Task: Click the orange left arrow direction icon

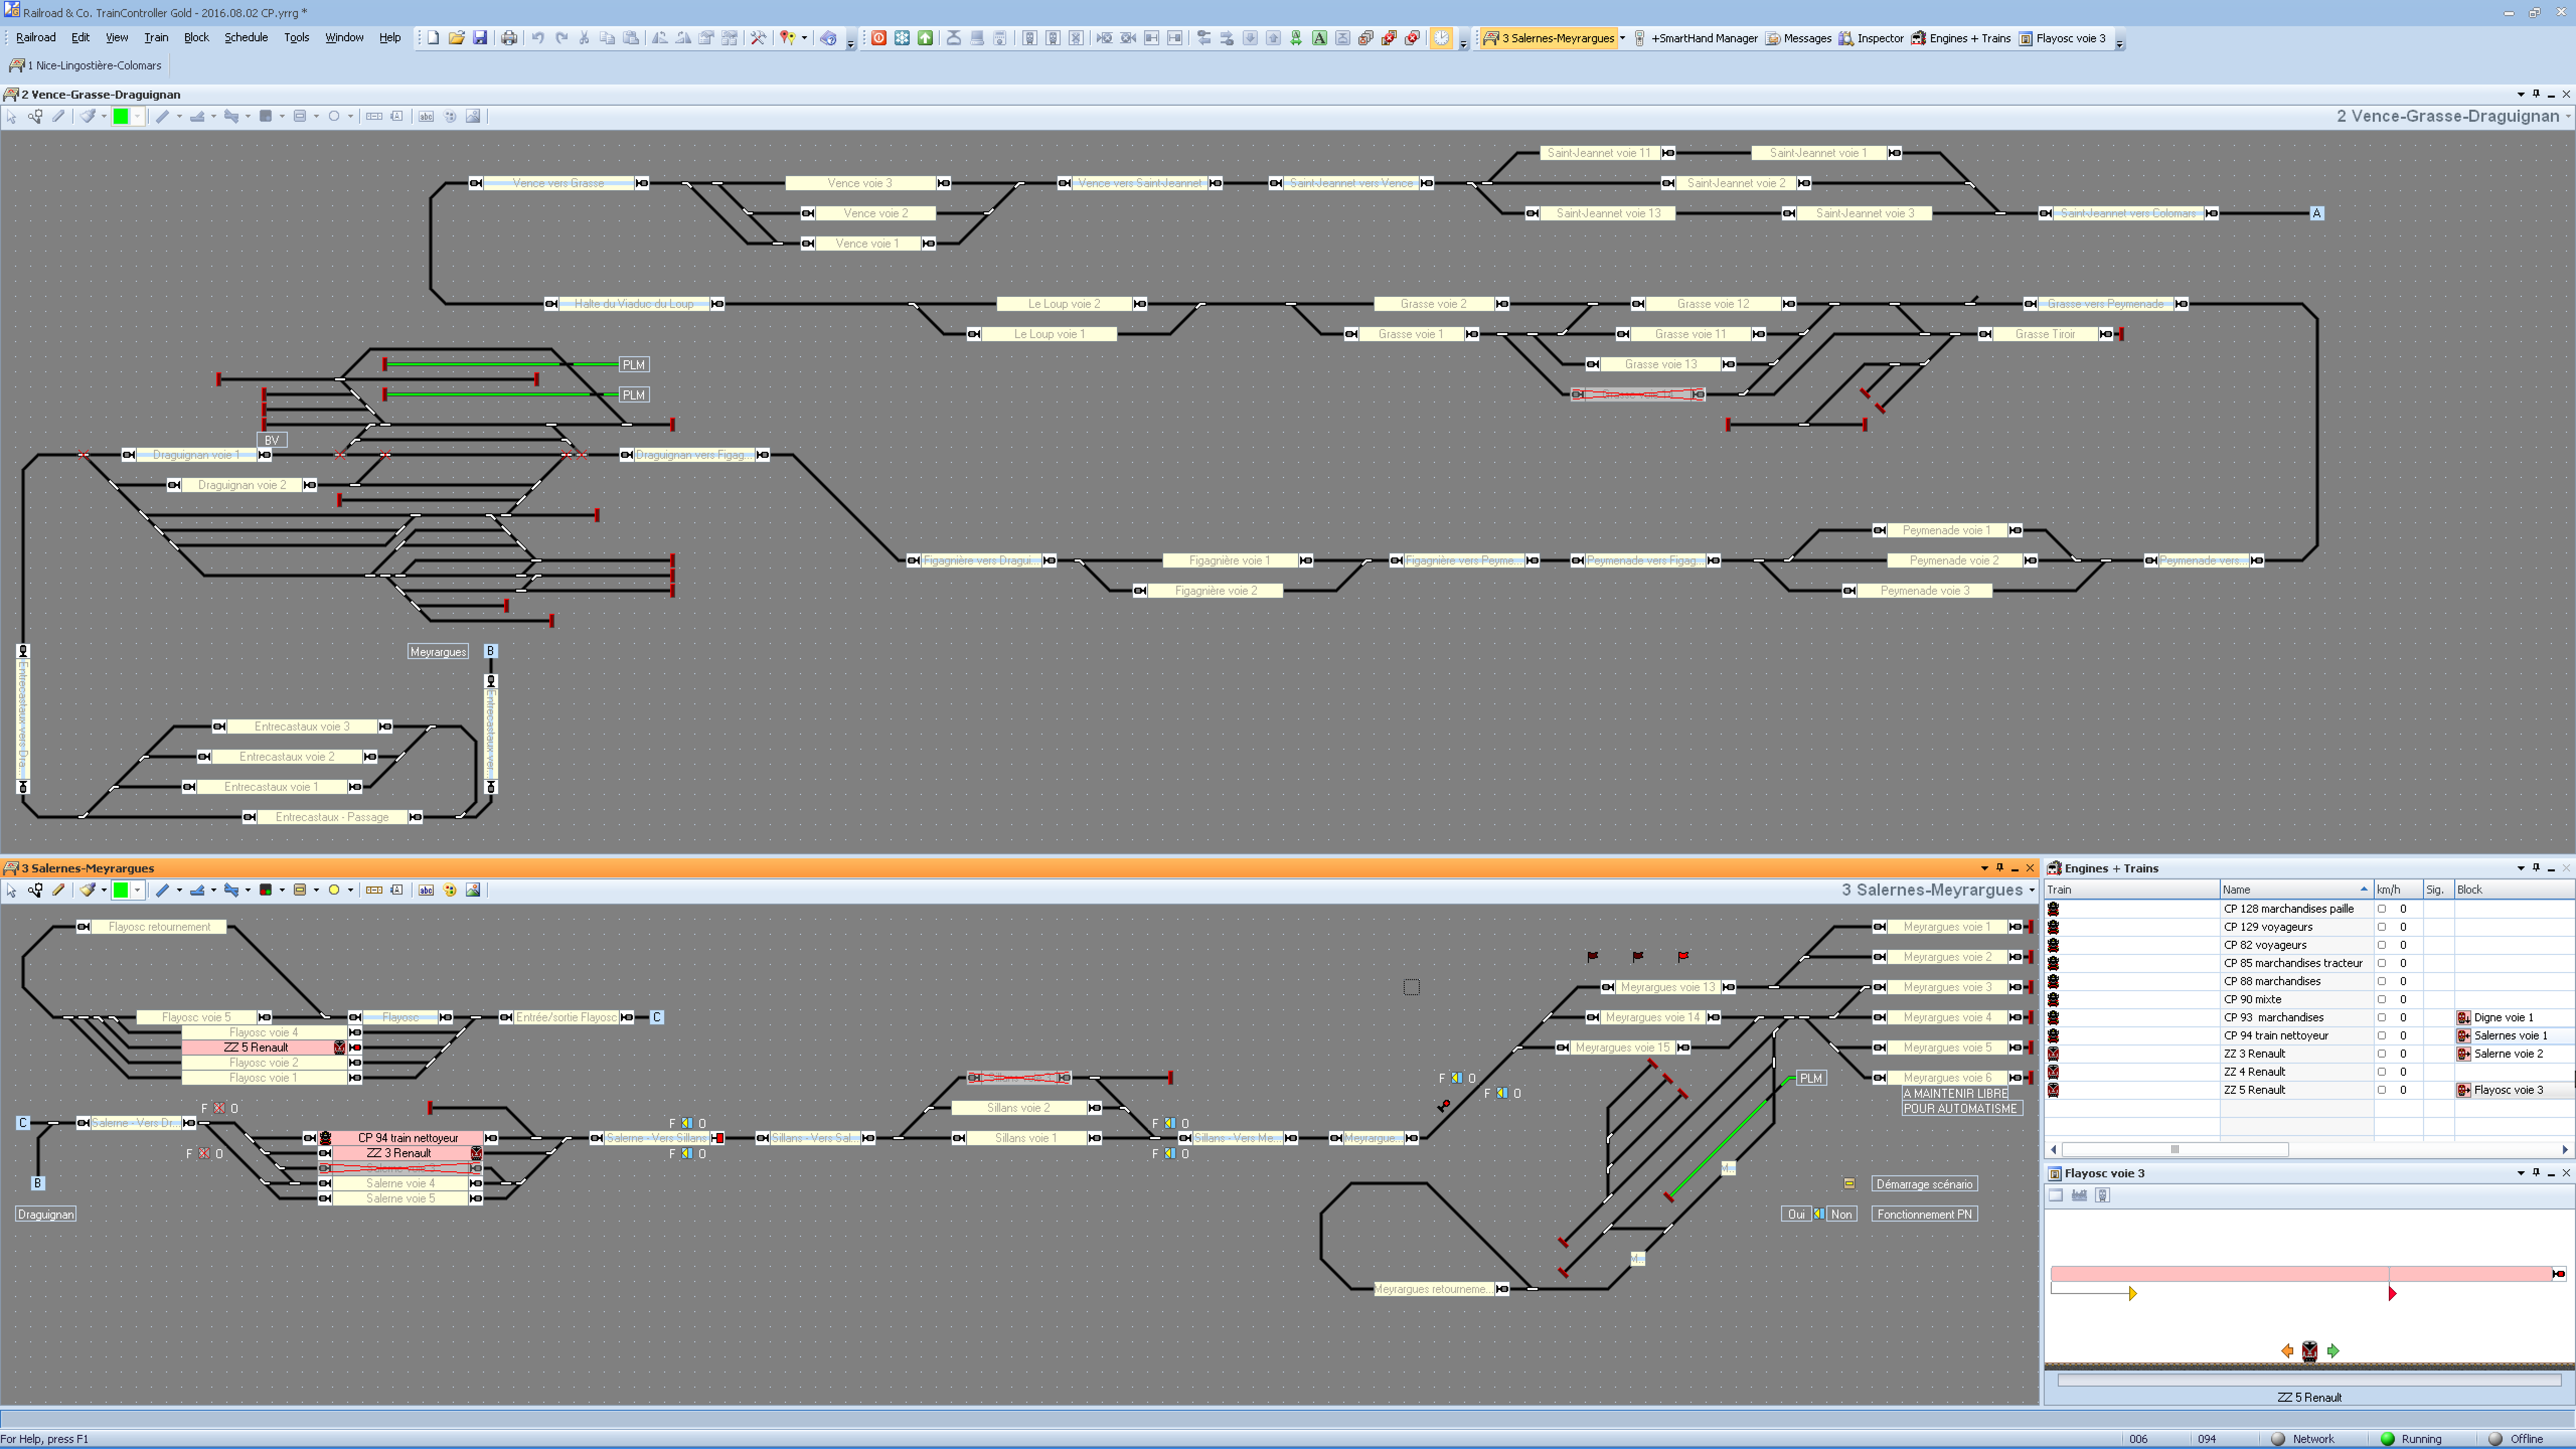Action: point(2287,1351)
